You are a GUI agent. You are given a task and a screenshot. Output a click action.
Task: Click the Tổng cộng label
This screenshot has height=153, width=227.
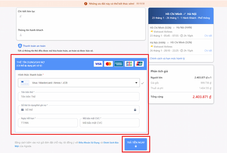click(157, 97)
